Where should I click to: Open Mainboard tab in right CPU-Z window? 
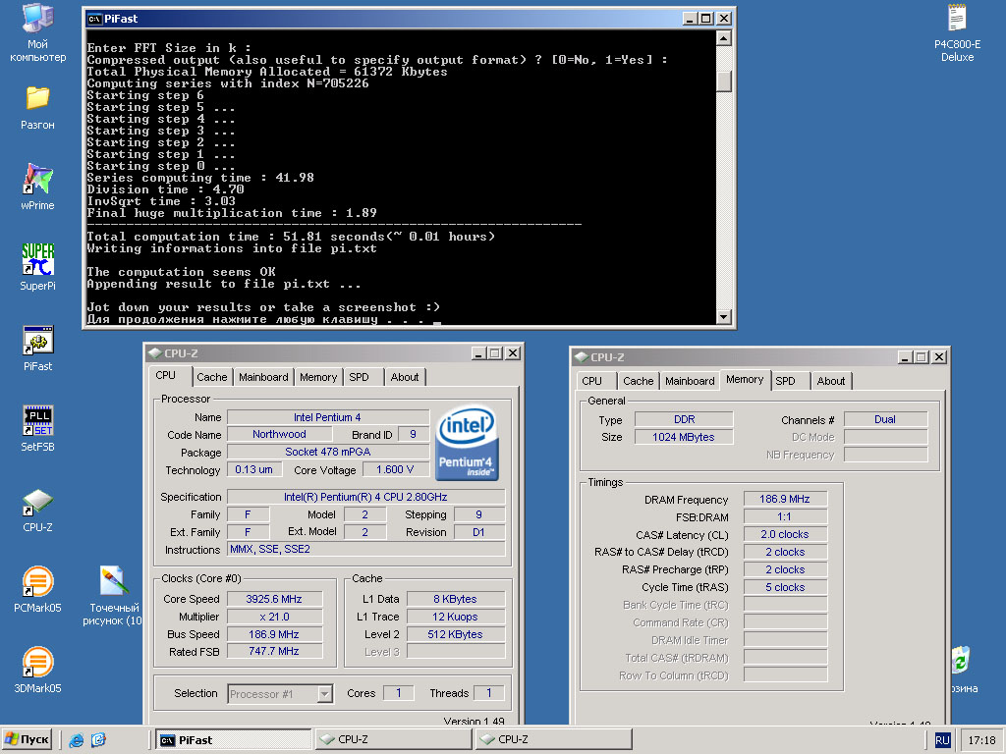point(690,381)
